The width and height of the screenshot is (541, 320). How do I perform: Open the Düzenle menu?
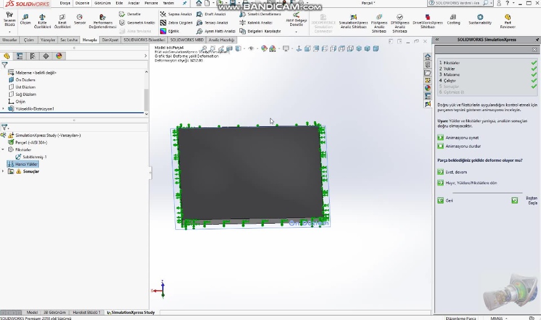(82, 3)
